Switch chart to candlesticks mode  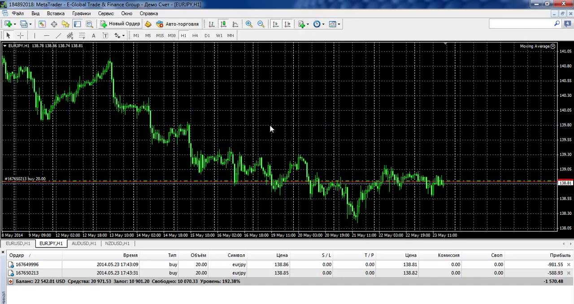[x=223, y=24]
